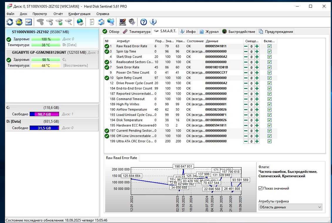Increase the offset for Raw Read Error Rate

click(x=257, y=46)
